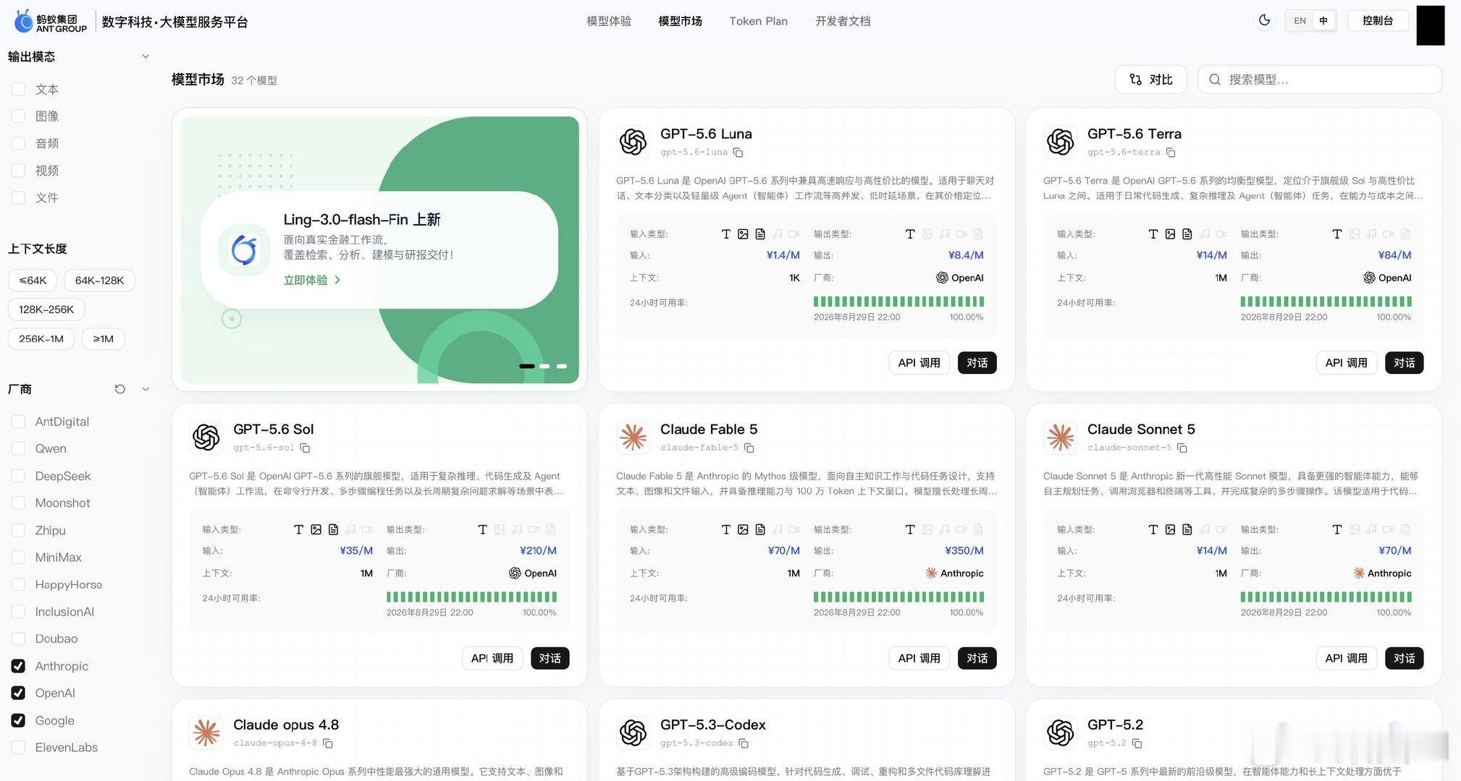1461x781 pixels.
Task: Select second banner carousel dot
Action: tap(544, 366)
